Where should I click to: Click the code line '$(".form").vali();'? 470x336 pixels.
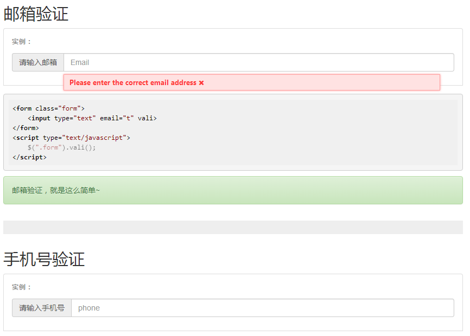tap(61, 147)
